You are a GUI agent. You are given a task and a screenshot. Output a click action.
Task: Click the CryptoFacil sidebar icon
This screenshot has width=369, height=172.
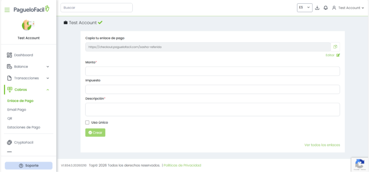click(x=9, y=143)
